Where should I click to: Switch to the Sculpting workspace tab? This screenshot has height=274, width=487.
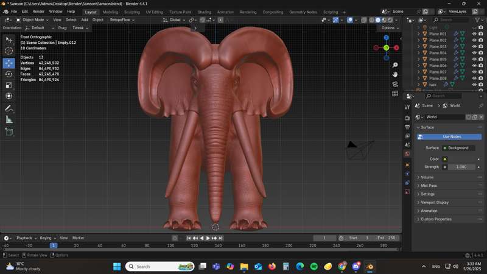(131, 12)
